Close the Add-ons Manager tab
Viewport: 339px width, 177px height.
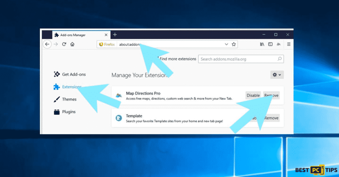[106, 35]
